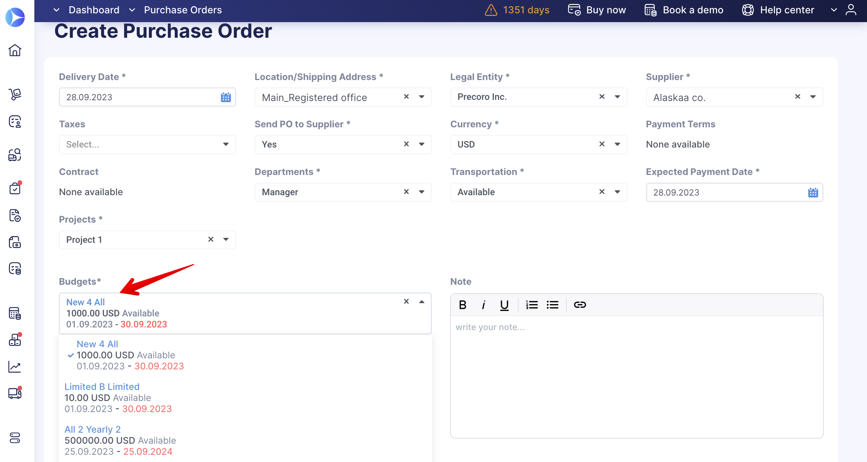The height and width of the screenshot is (462, 867).
Task: Click the Book a demo link
Action: (684, 10)
